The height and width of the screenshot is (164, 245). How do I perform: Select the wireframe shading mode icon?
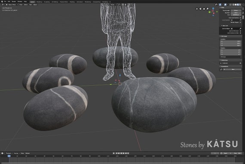[233, 5]
